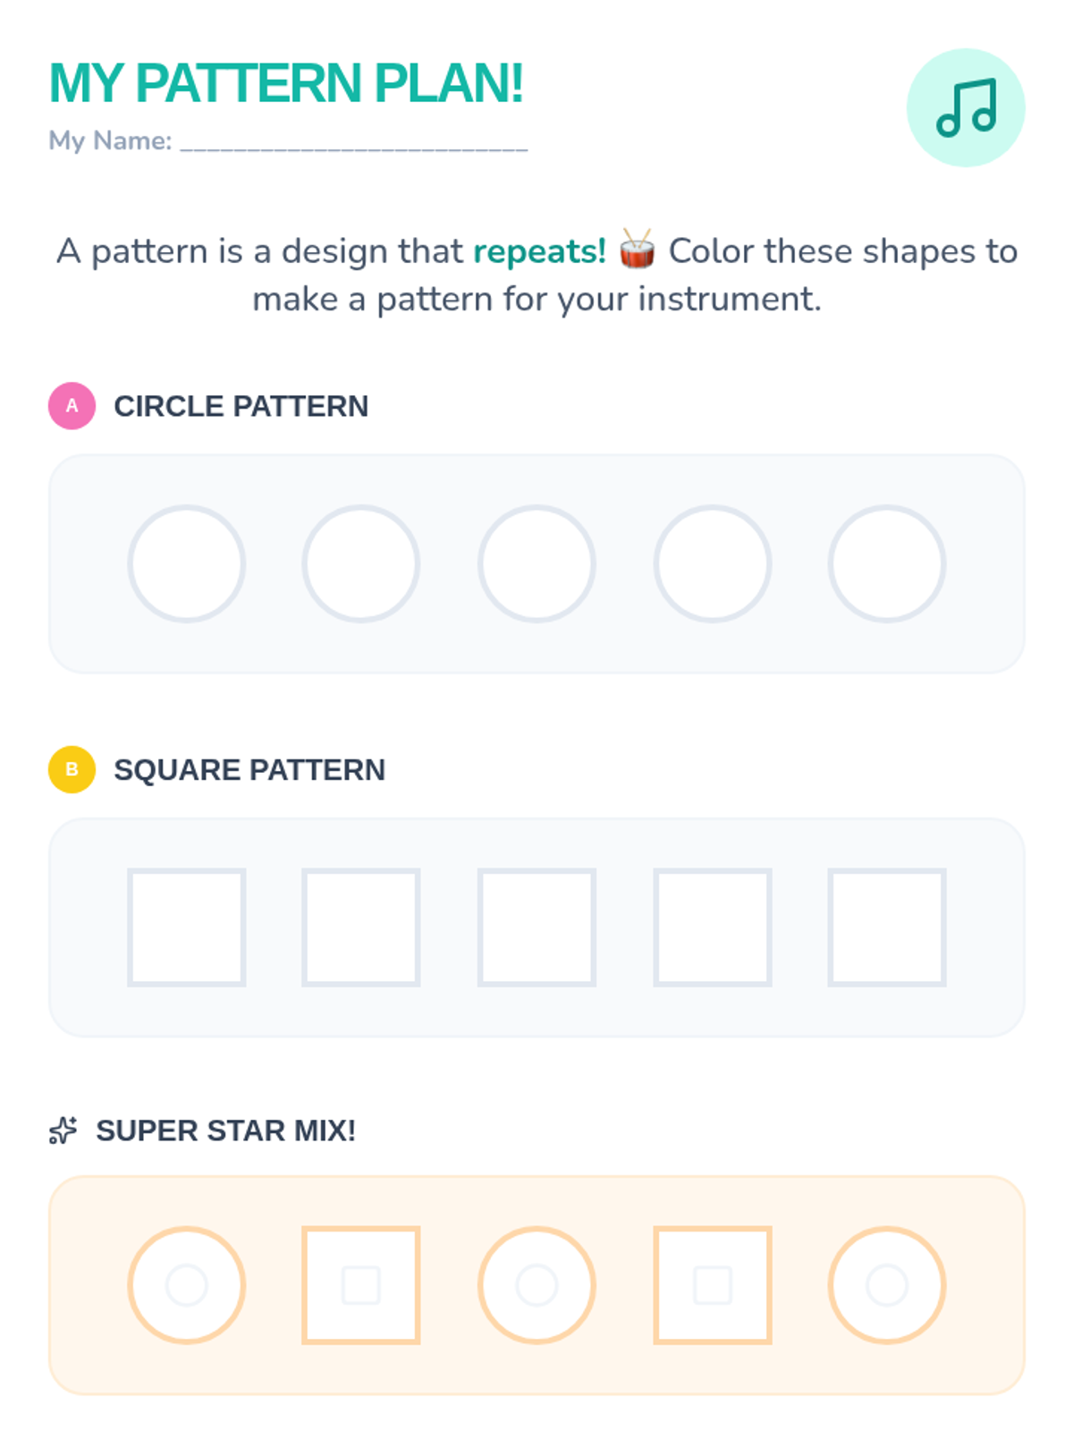Click the music note icon badge

(965, 108)
